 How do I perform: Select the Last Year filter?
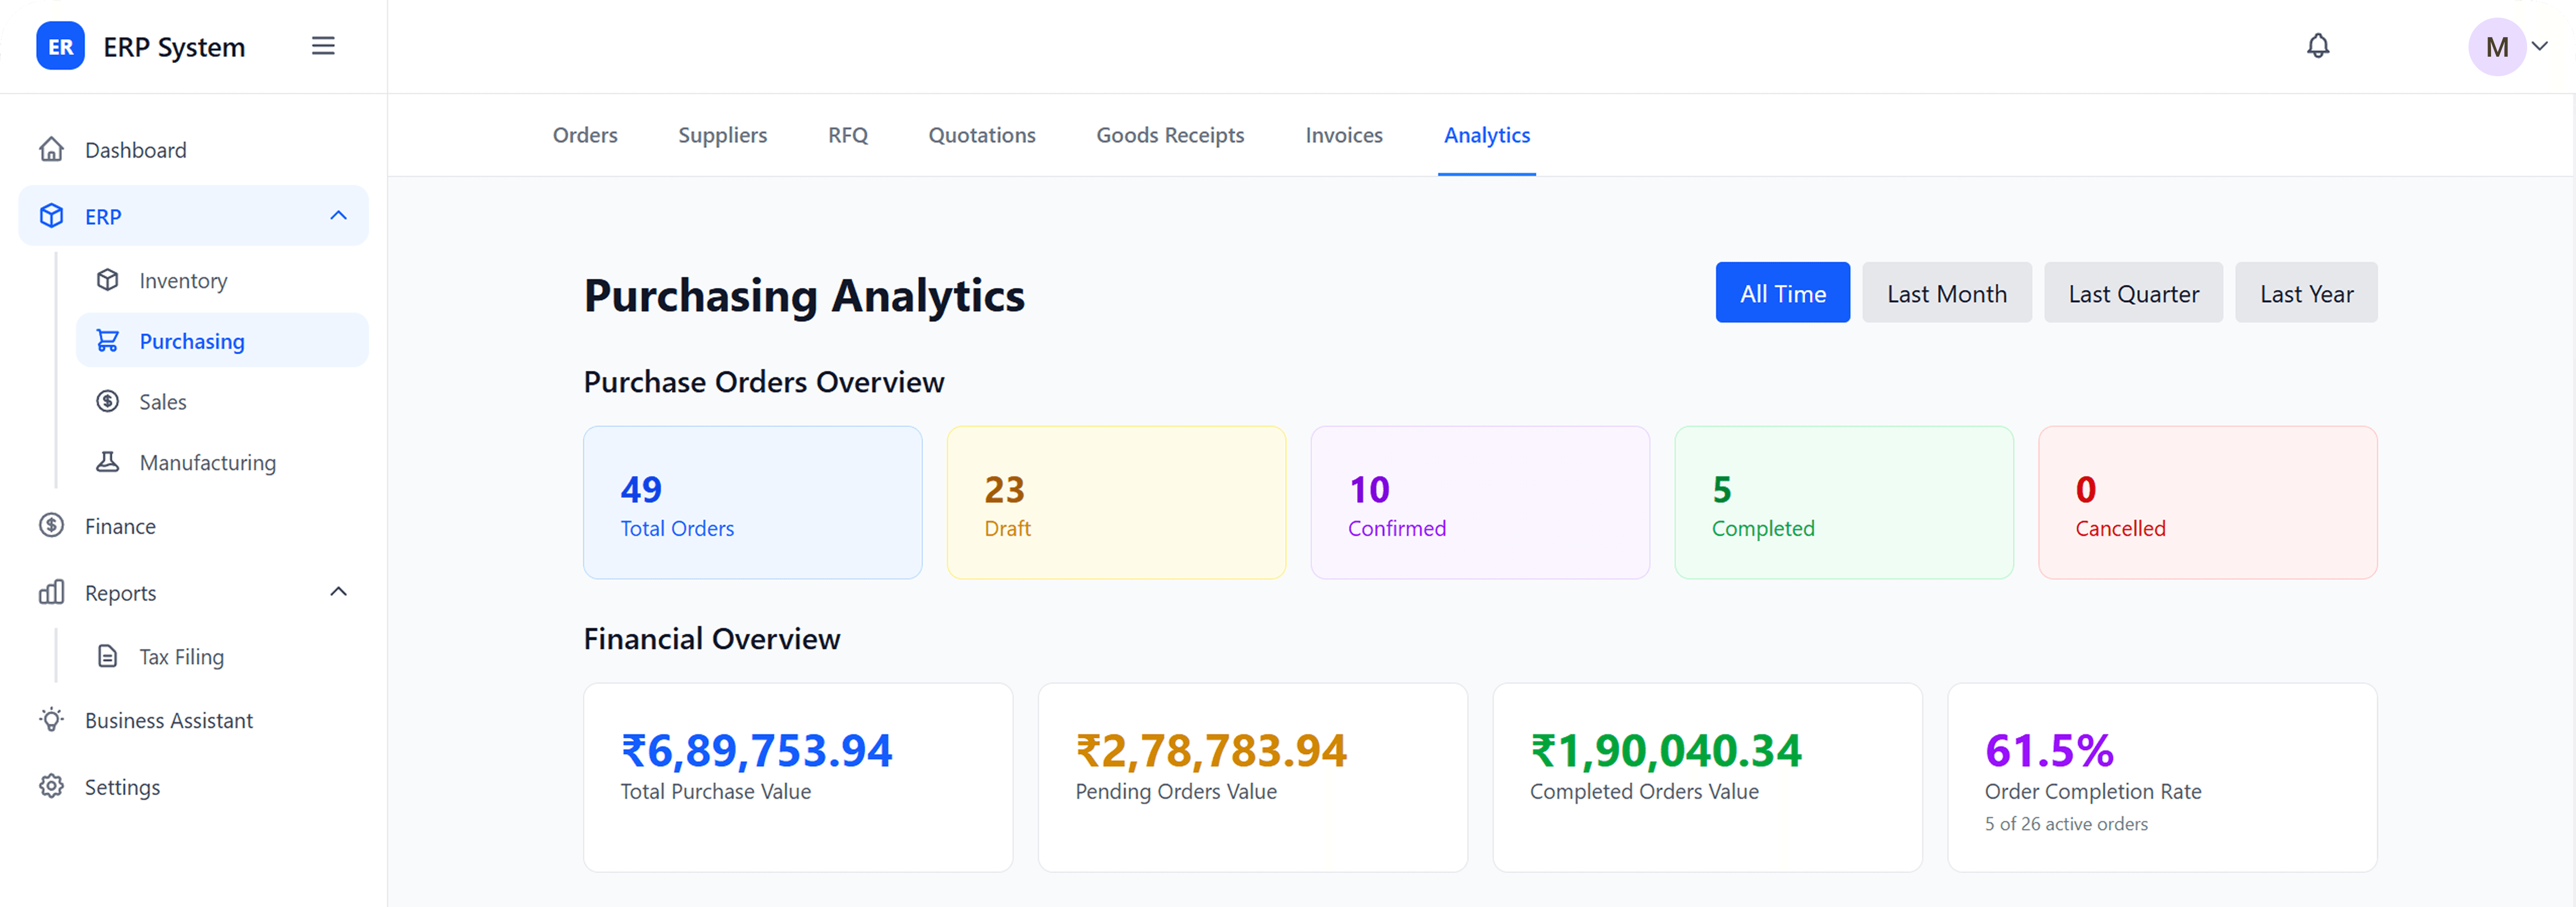(2306, 293)
